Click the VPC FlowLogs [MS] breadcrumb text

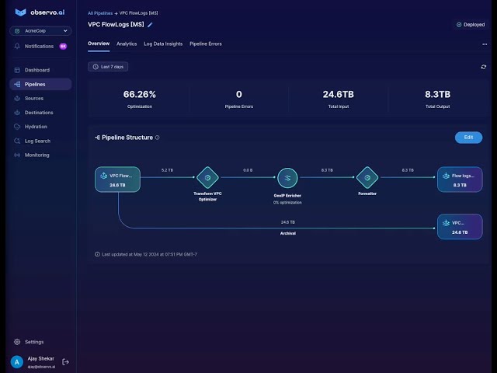point(138,13)
